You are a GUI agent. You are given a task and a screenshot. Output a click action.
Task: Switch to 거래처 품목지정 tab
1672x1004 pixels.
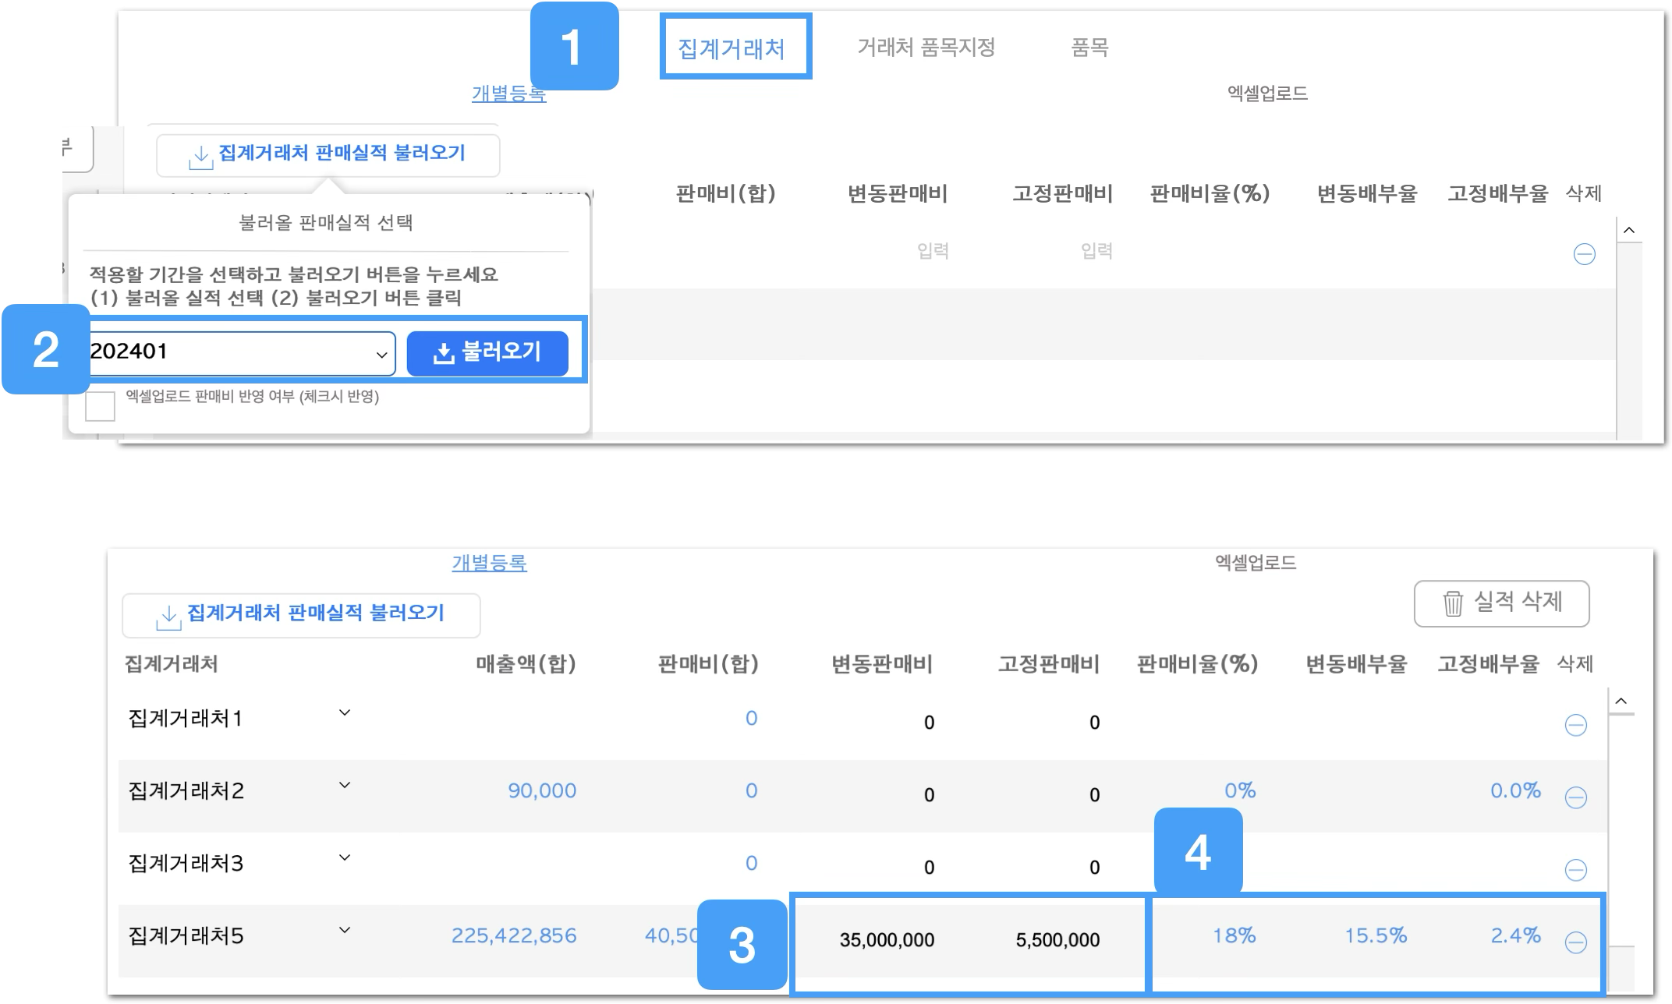(926, 48)
